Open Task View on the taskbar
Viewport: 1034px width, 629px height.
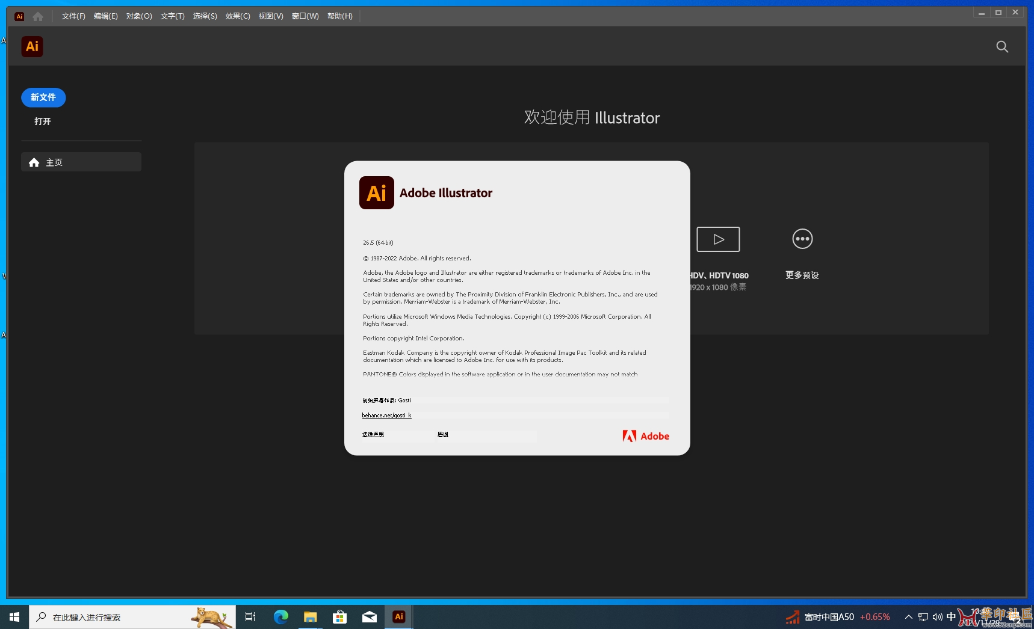[x=250, y=617]
